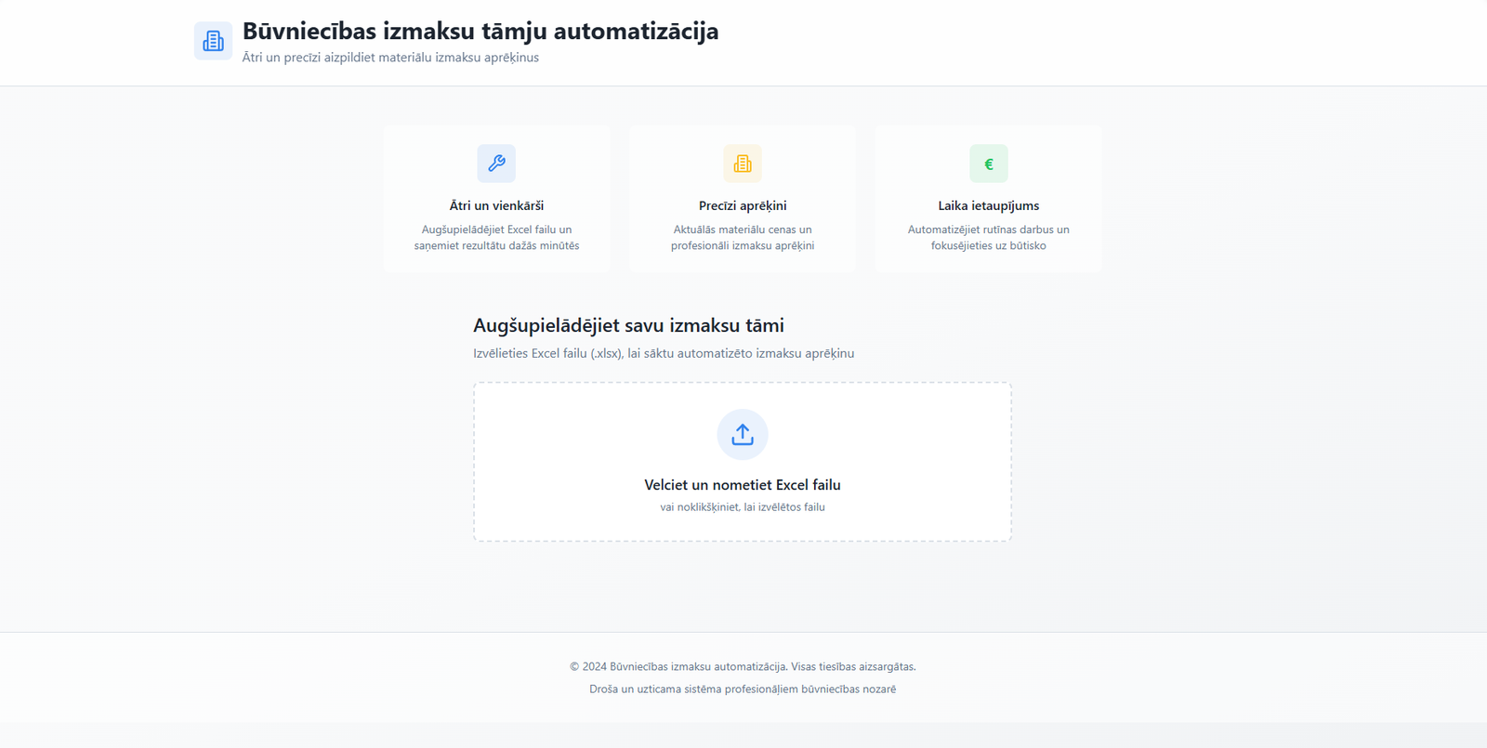Viewport: 1487px width, 748px height.
Task: Click 'vai noklikšķiniet, lai izvēlētos failu'
Action: point(743,507)
